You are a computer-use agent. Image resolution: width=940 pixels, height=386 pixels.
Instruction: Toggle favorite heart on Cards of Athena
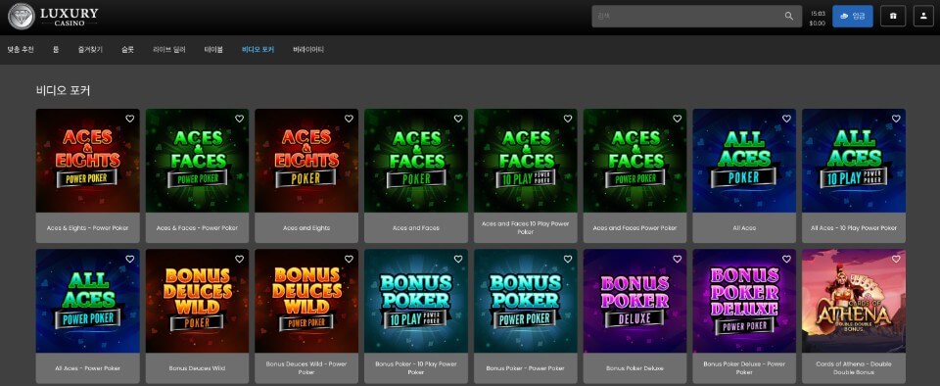pyautogui.click(x=896, y=259)
